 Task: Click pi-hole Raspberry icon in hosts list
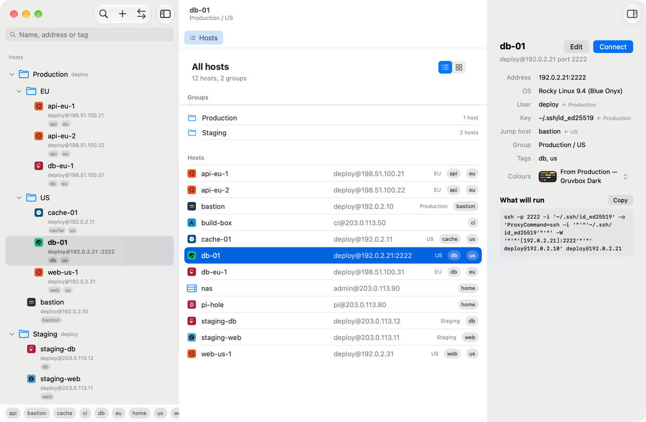pyautogui.click(x=192, y=305)
